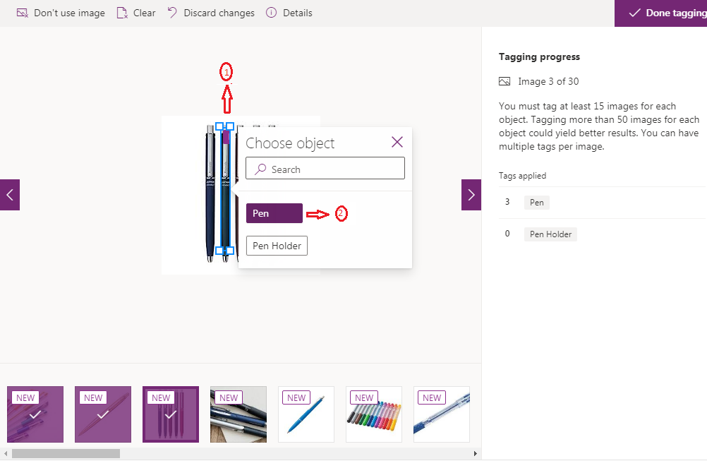Click the Clear label in the toolbar
Screen dimensions: 707x461
[x=144, y=13]
